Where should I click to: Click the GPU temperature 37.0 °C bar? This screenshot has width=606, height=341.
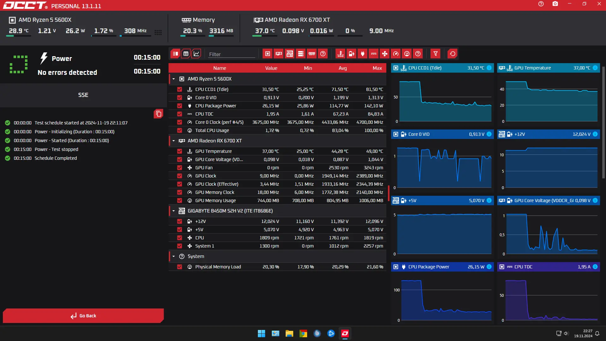[265, 36]
